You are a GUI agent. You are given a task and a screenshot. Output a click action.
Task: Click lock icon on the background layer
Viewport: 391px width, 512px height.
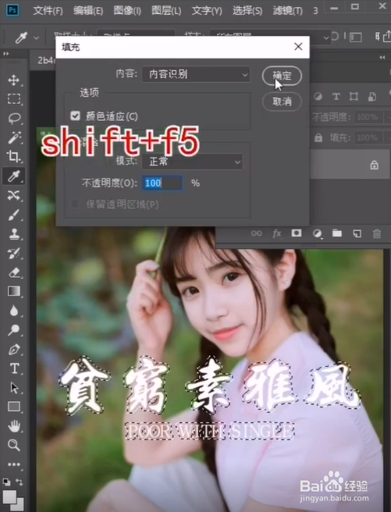coord(375,165)
